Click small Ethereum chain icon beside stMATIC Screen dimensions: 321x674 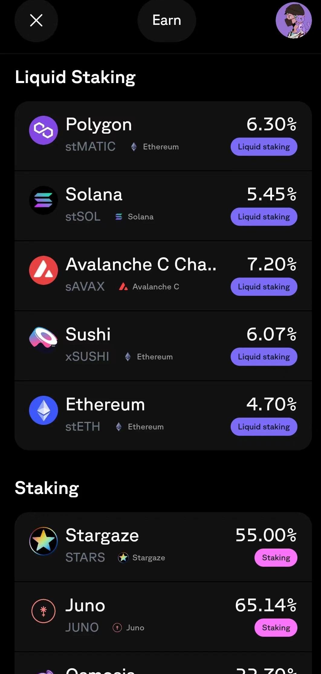pos(134,147)
